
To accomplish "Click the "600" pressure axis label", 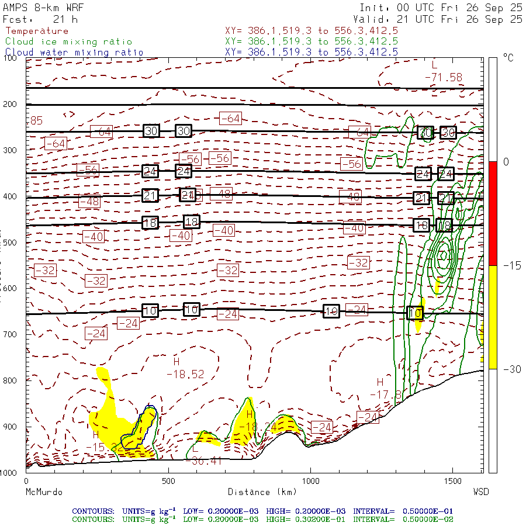I will coord(10,289).
